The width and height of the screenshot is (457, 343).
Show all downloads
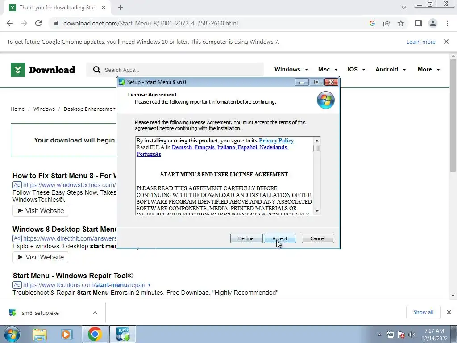[423, 312]
